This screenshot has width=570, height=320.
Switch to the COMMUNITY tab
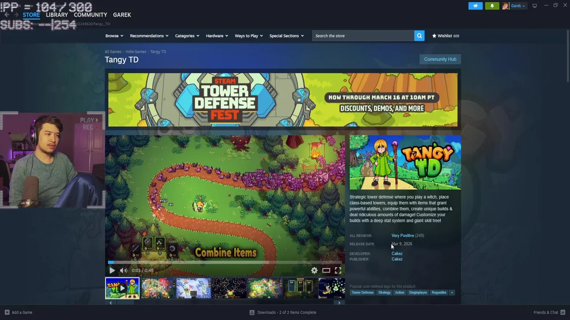pos(90,15)
